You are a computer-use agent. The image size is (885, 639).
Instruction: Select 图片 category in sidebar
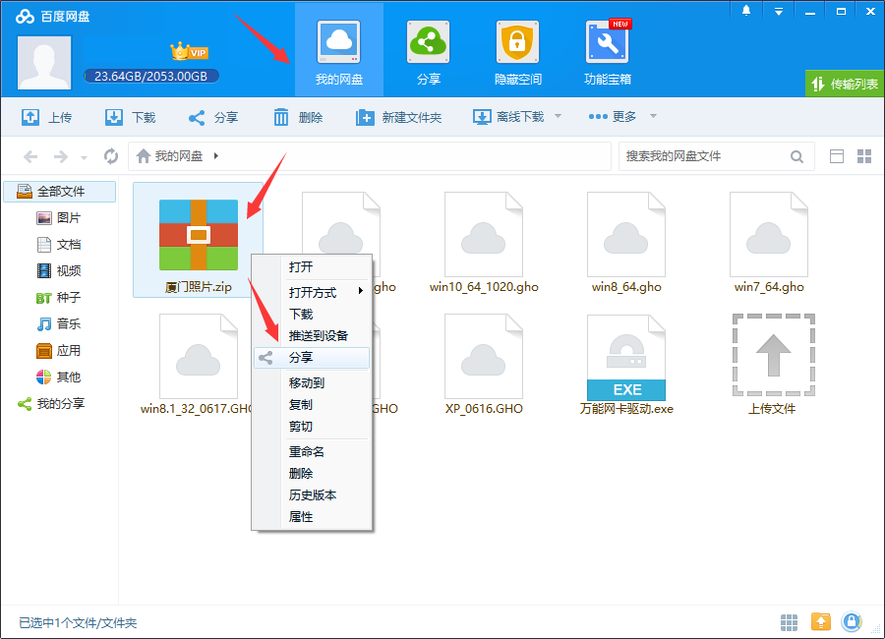coord(59,218)
